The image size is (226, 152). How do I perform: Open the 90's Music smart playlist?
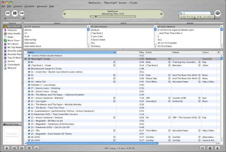coord(12,44)
